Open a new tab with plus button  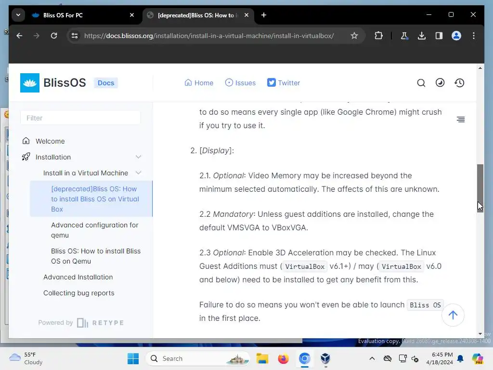click(264, 15)
